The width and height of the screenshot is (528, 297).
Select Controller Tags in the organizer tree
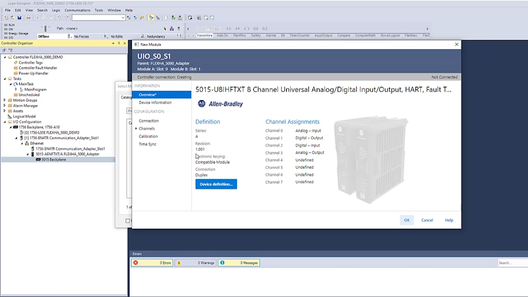click(x=31, y=63)
